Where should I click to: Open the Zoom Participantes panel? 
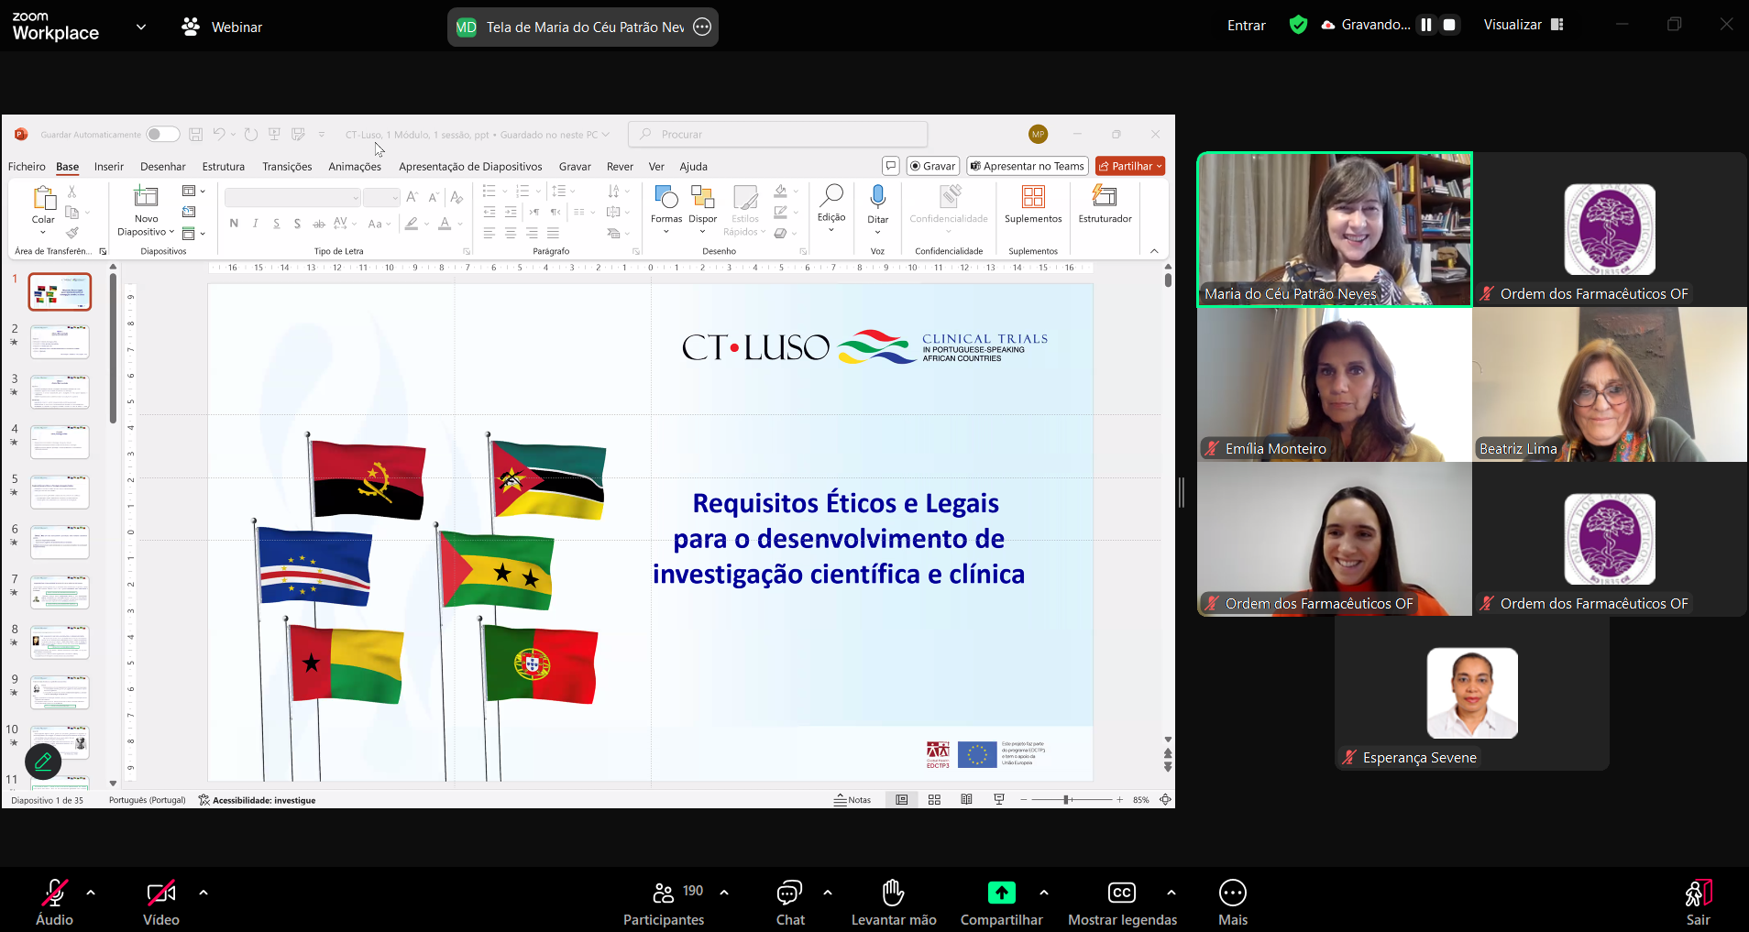tap(664, 903)
